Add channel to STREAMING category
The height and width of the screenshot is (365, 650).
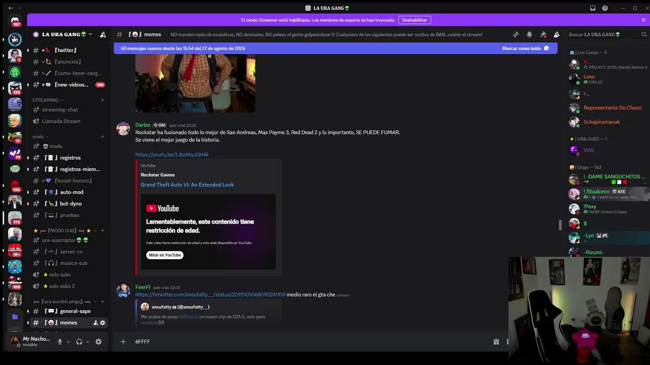pyautogui.click(x=103, y=100)
